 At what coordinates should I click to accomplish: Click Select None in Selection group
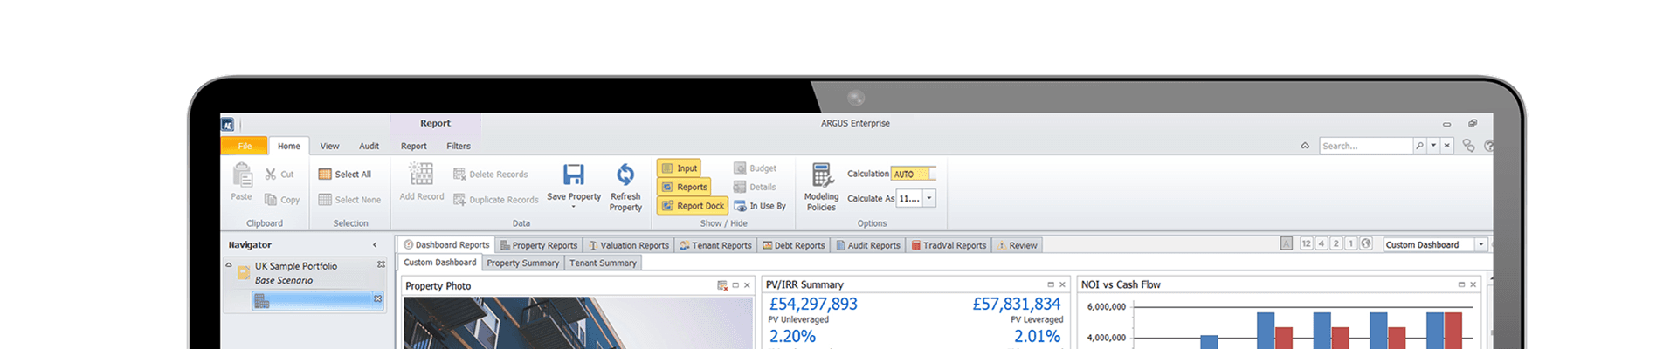point(349,200)
